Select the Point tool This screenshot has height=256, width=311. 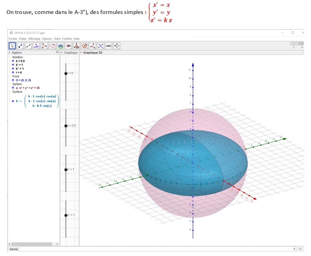pyautogui.click(x=20, y=46)
